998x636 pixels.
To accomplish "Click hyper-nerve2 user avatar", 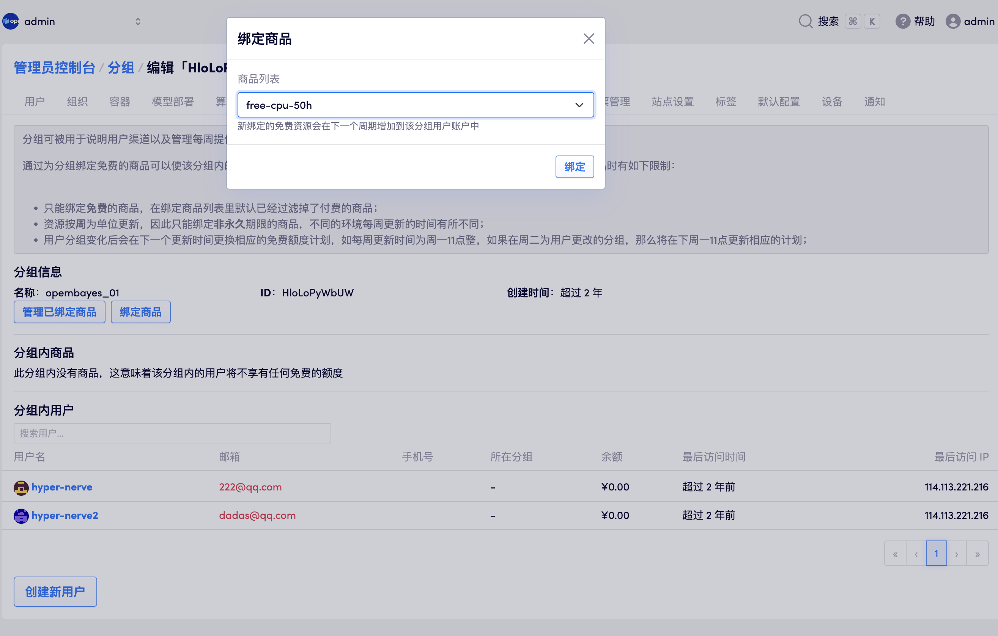I will click(x=21, y=516).
